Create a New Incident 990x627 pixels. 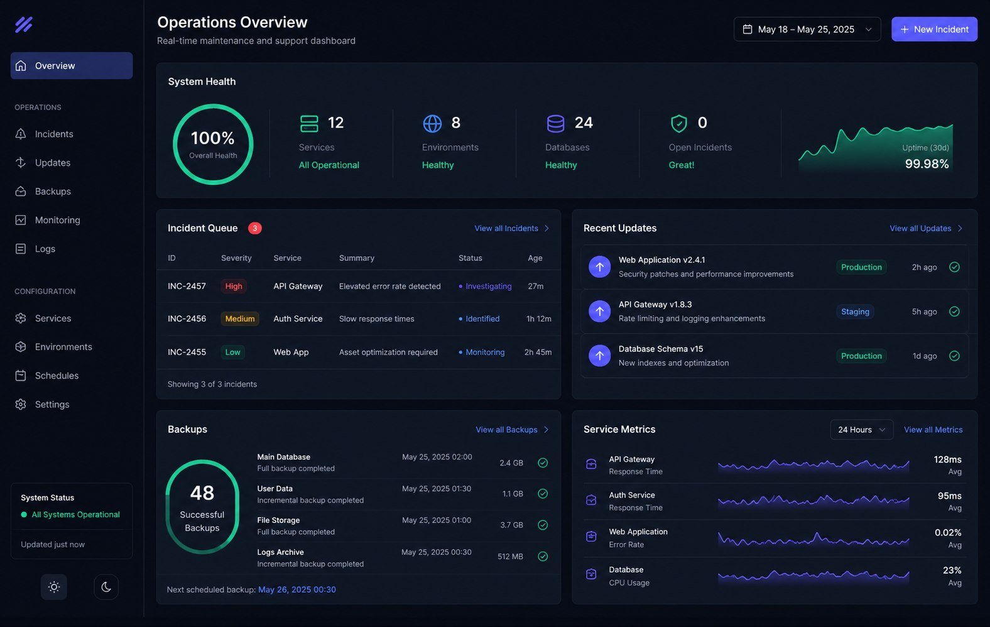click(x=934, y=30)
